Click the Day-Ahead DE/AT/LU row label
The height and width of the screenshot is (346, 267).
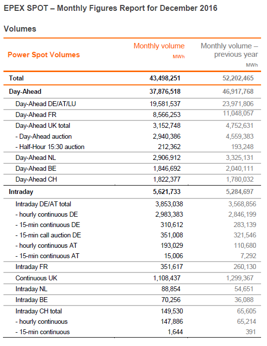point(45,104)
